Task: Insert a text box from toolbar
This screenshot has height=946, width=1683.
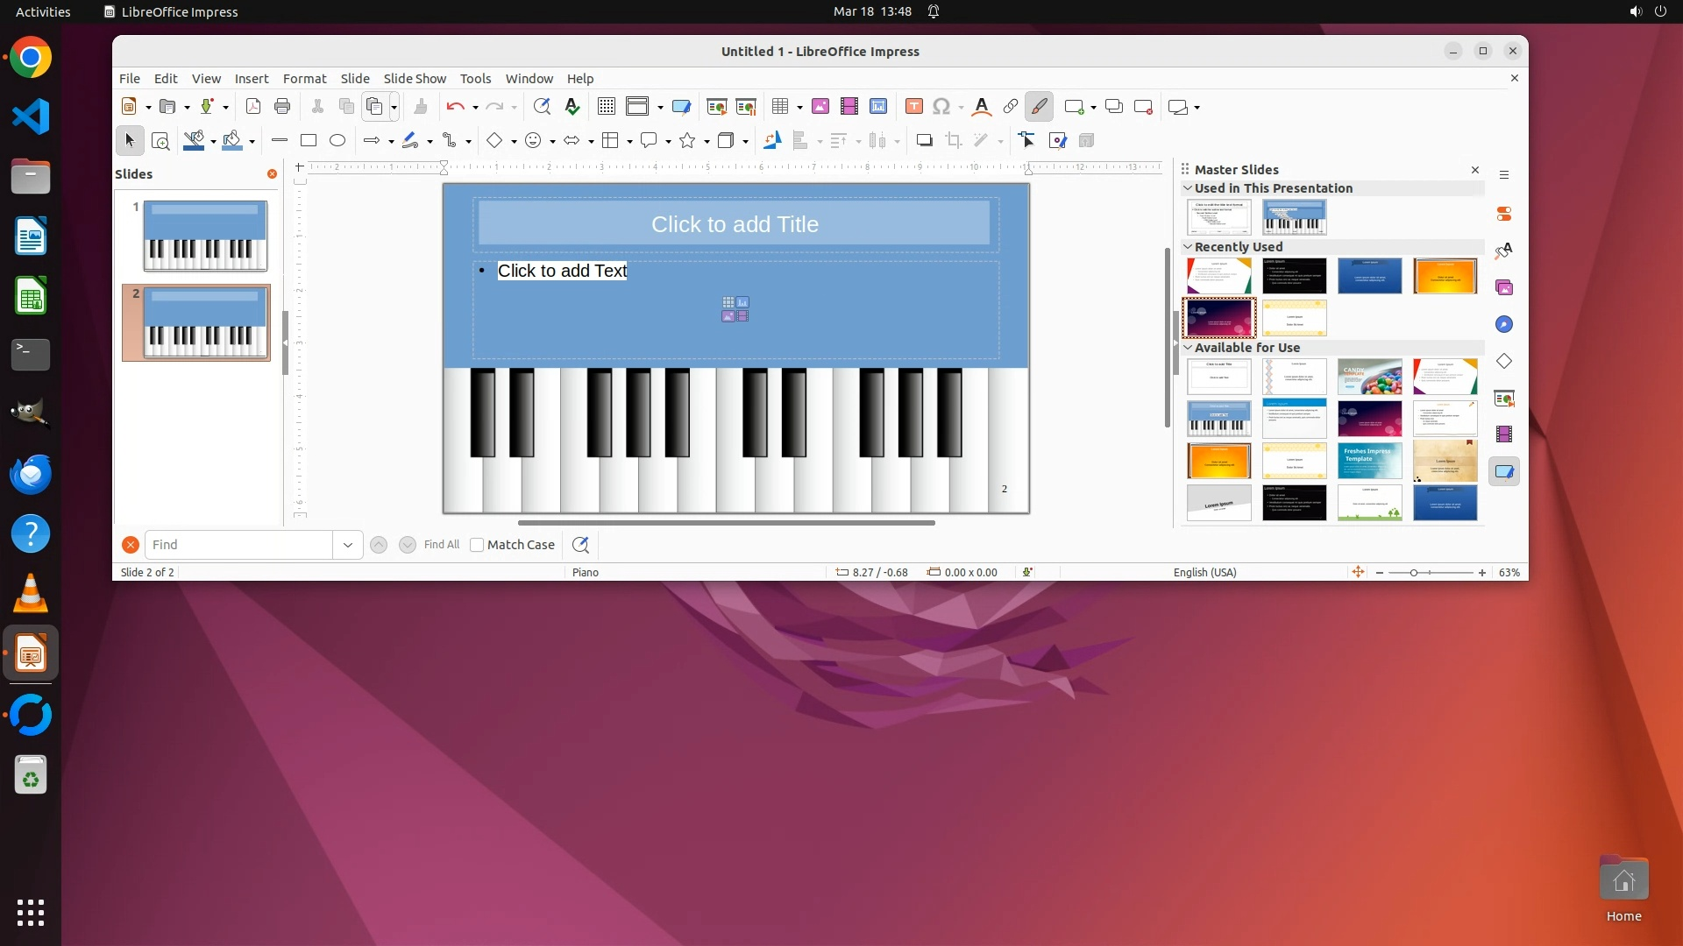Action: click(x=913, y=107)
